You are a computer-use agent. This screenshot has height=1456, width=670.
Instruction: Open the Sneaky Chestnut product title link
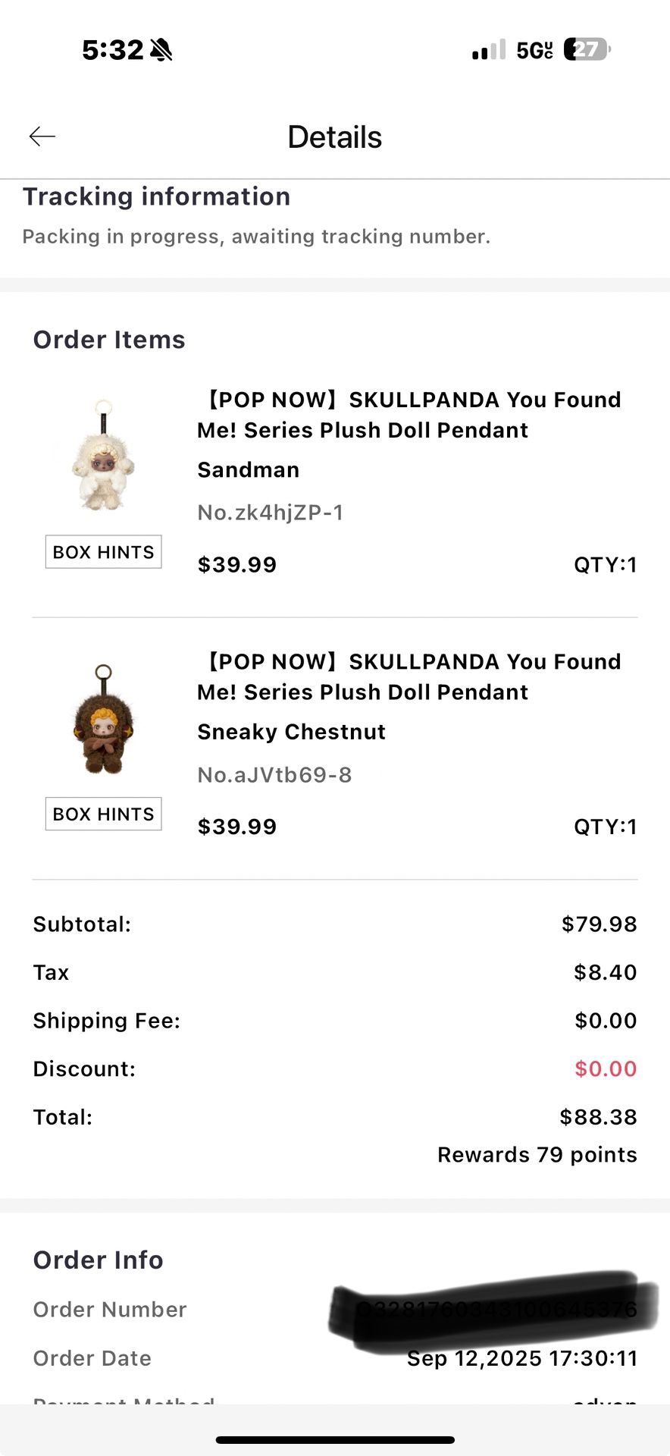(x=409, y=676)
